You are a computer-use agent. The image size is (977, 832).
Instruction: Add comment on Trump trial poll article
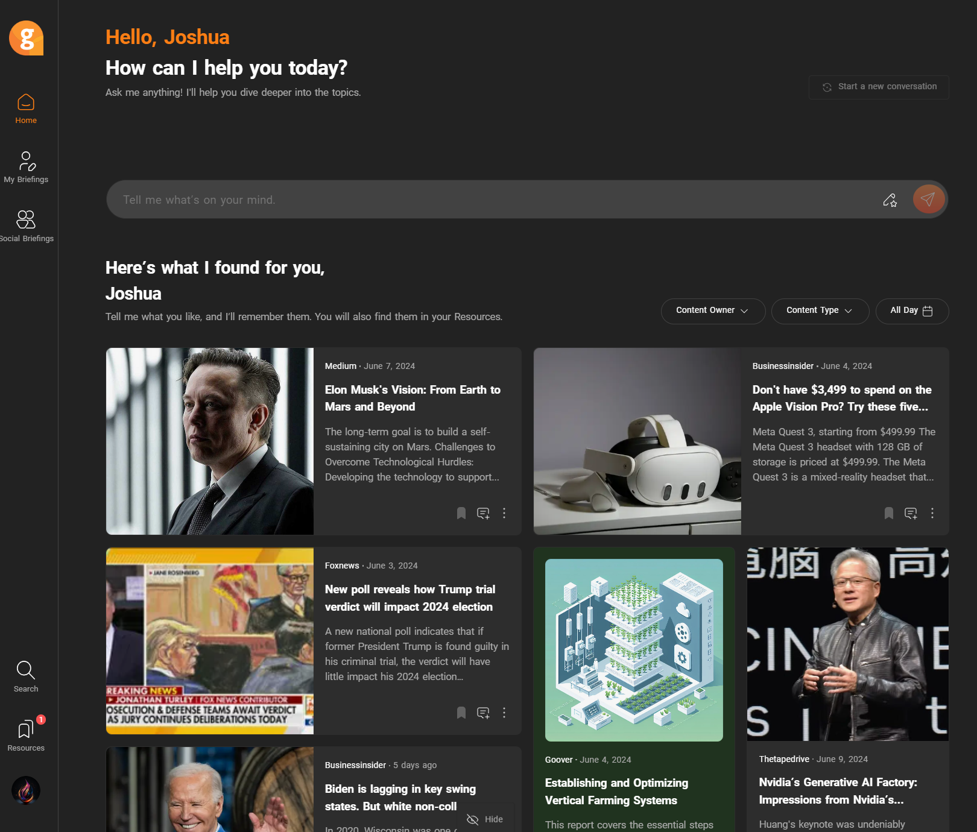[x=483, y=713]
